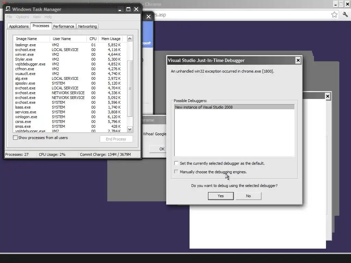Minimize the Chrome browser window
351x263 pixels.
(335, 4)
